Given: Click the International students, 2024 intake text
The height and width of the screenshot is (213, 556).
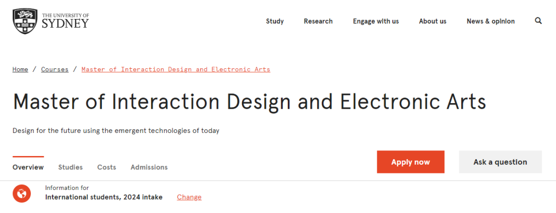Looking at the screenshot, I should pyautogui.click(x=104, y=197).
